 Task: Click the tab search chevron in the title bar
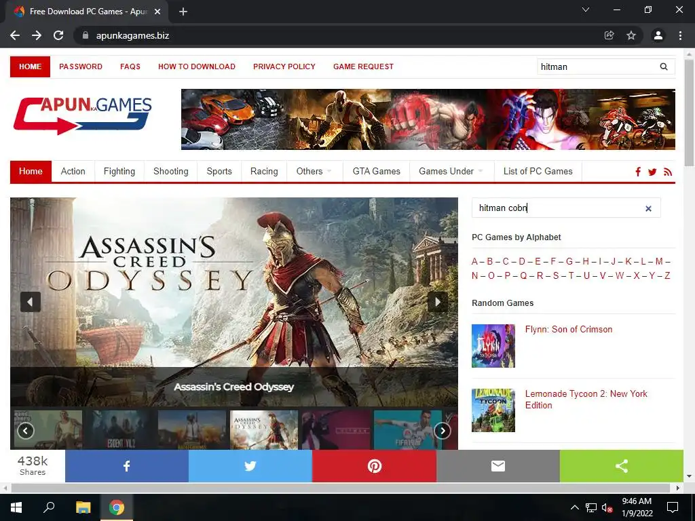[586, 9]
